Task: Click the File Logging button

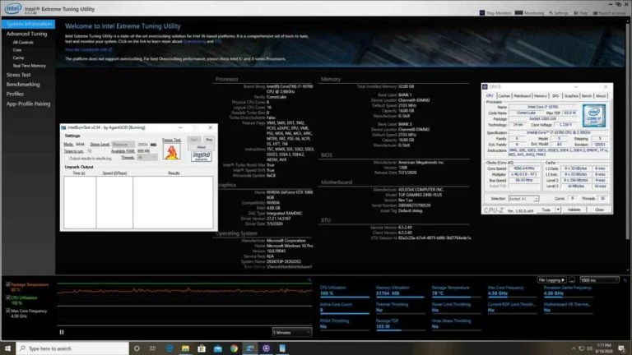Action: point(551,280)
